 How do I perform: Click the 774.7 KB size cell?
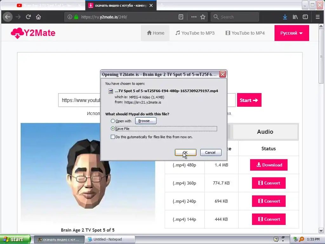click(x=221, y=183)
